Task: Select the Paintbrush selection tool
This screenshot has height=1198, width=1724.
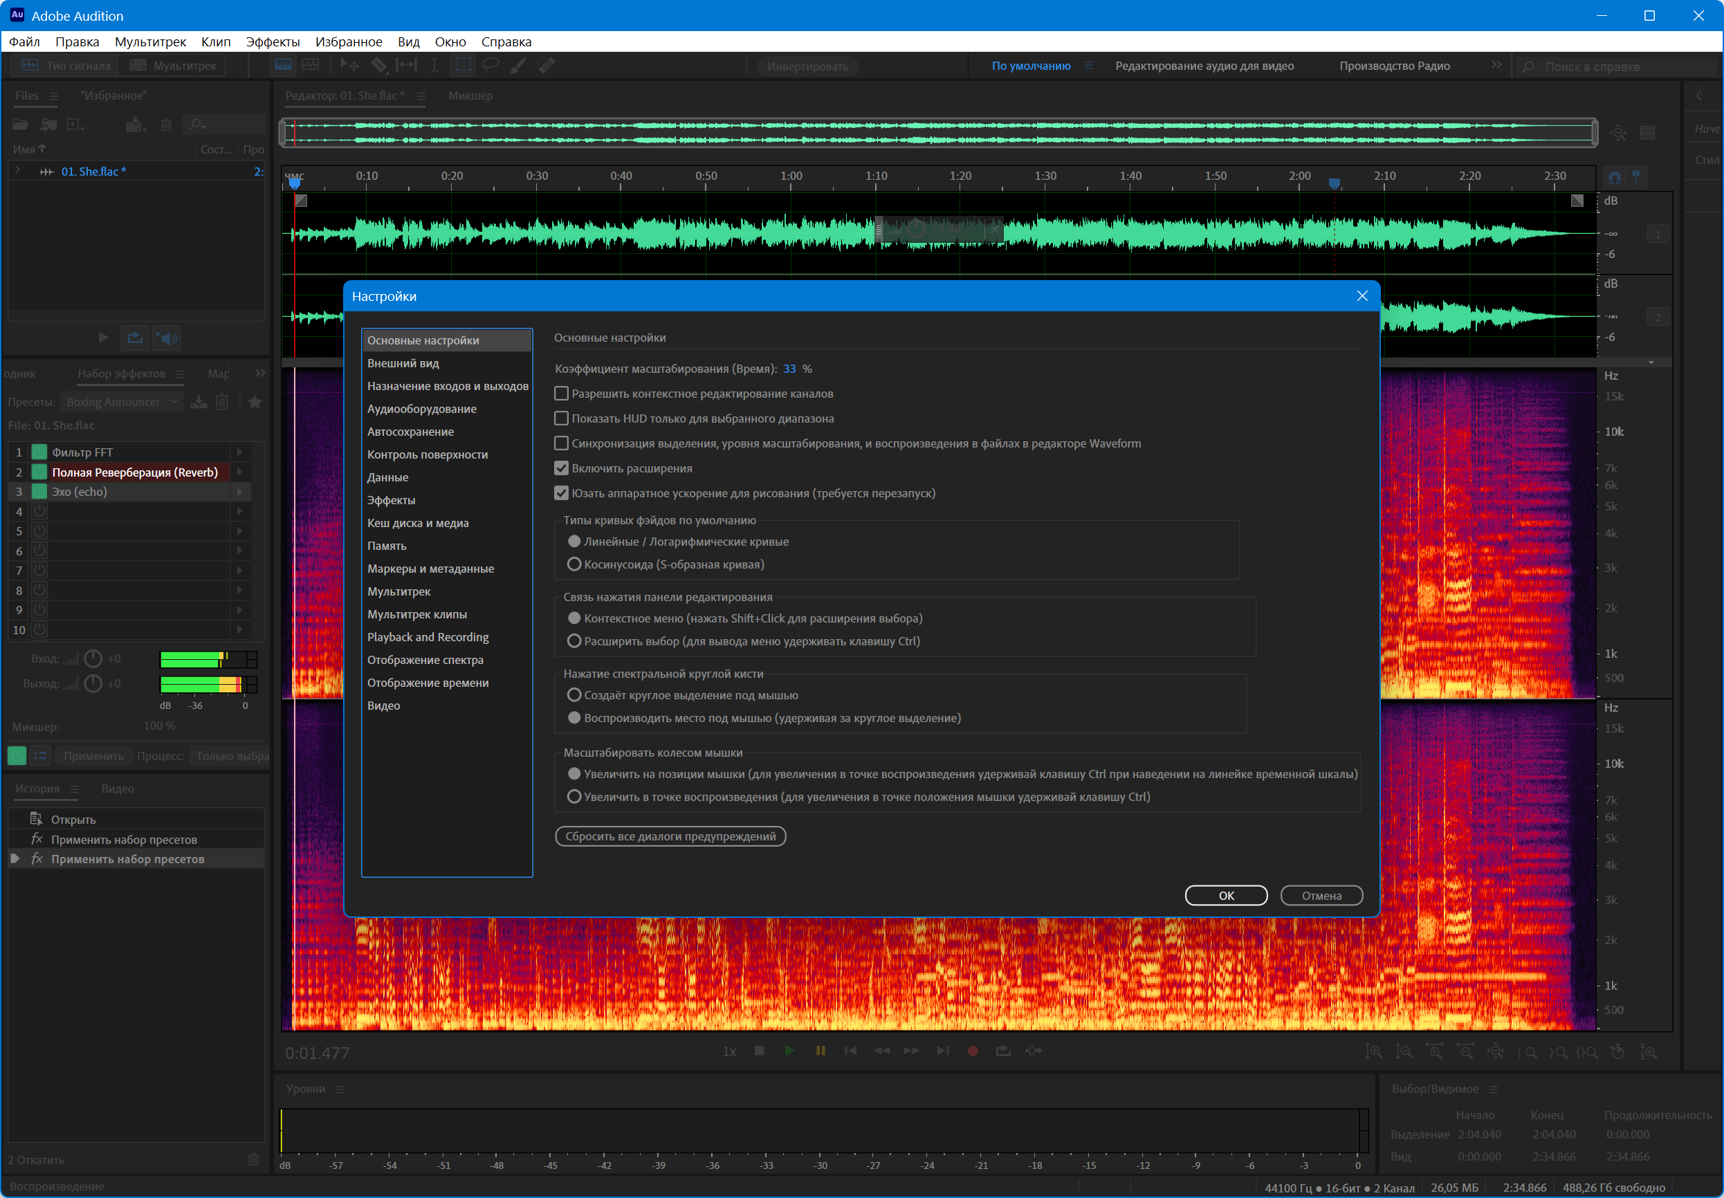Action: (x=518, y=65)
